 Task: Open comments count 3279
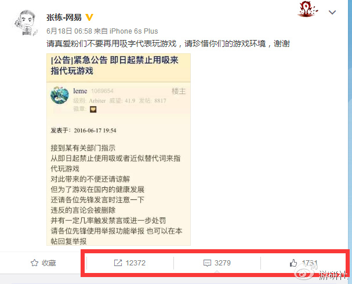pos(223,263)
